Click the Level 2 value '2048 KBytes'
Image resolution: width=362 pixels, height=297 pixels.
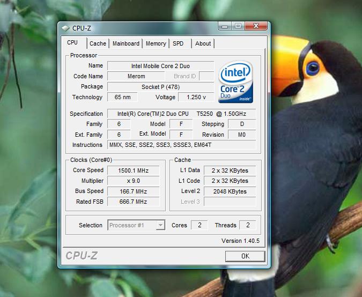(230, 191)
